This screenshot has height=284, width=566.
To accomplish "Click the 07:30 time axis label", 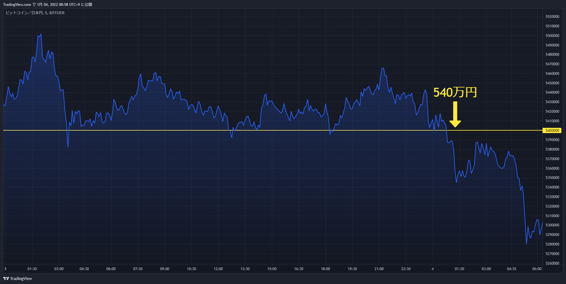I will tap(138, 269).
